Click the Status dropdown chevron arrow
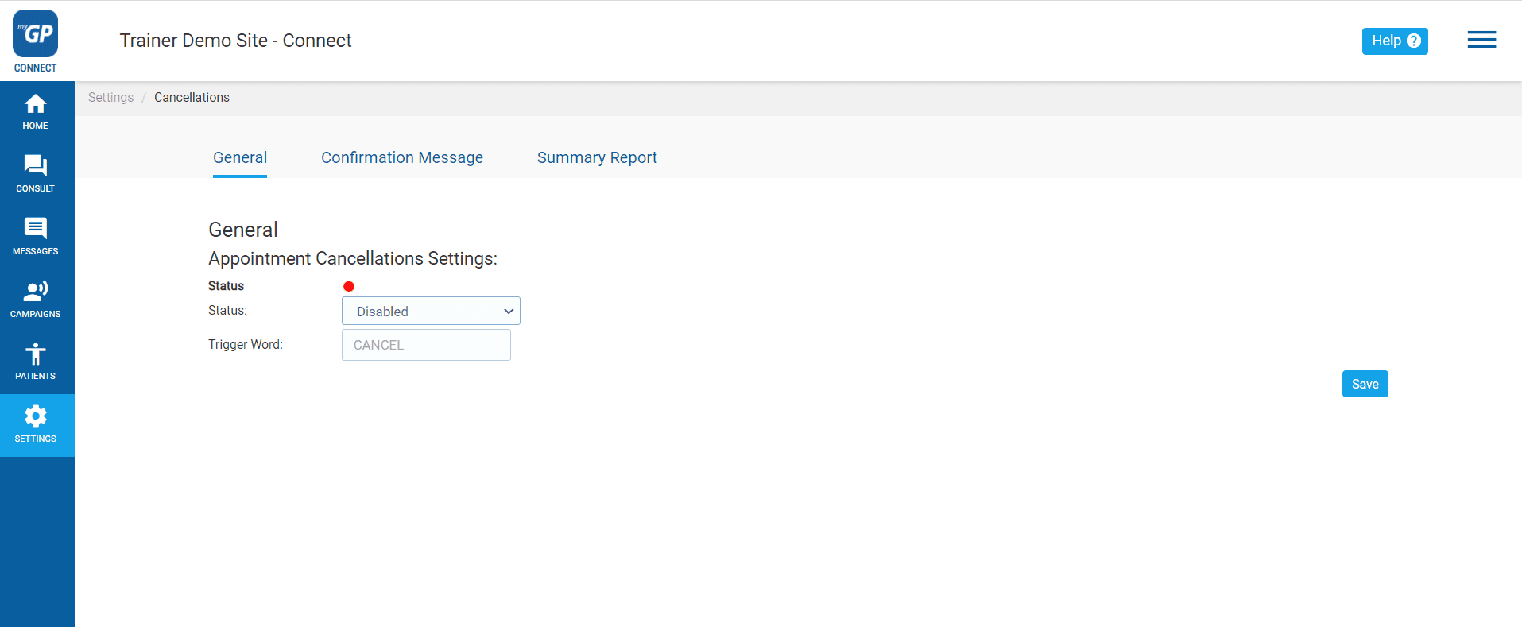Viewport: 1522px width, 627px height. (509, 312)
